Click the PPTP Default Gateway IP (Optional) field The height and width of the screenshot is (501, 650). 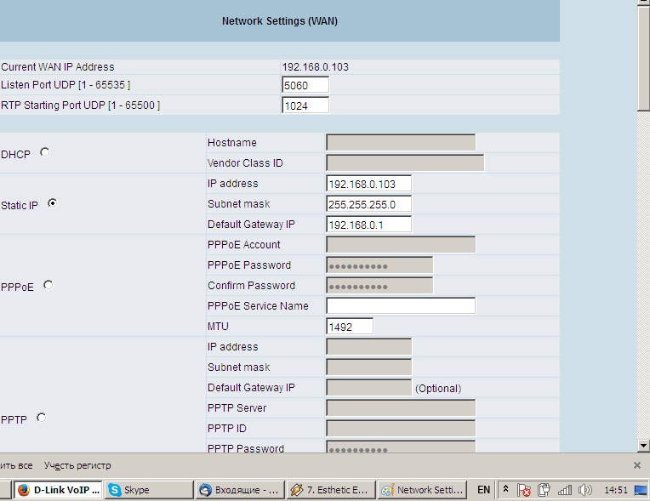tap(369, 388)
